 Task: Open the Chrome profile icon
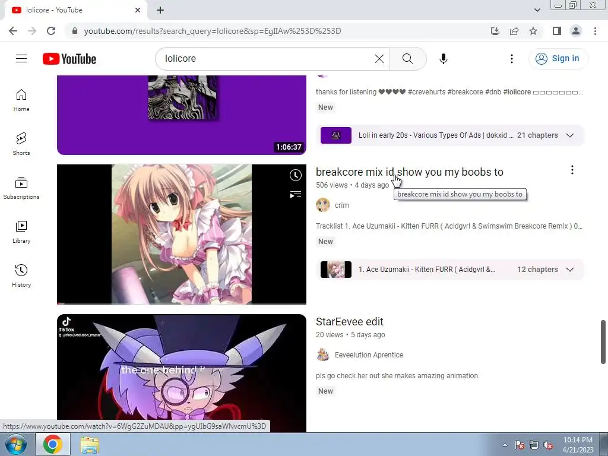(576, 31)
